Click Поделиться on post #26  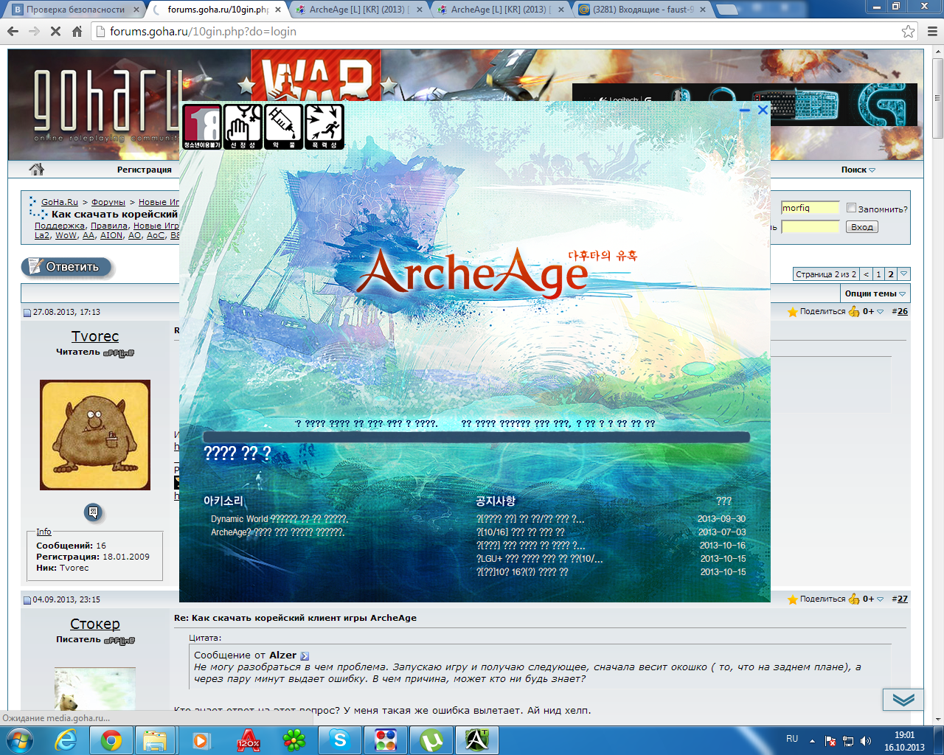(x=823, y=312)
